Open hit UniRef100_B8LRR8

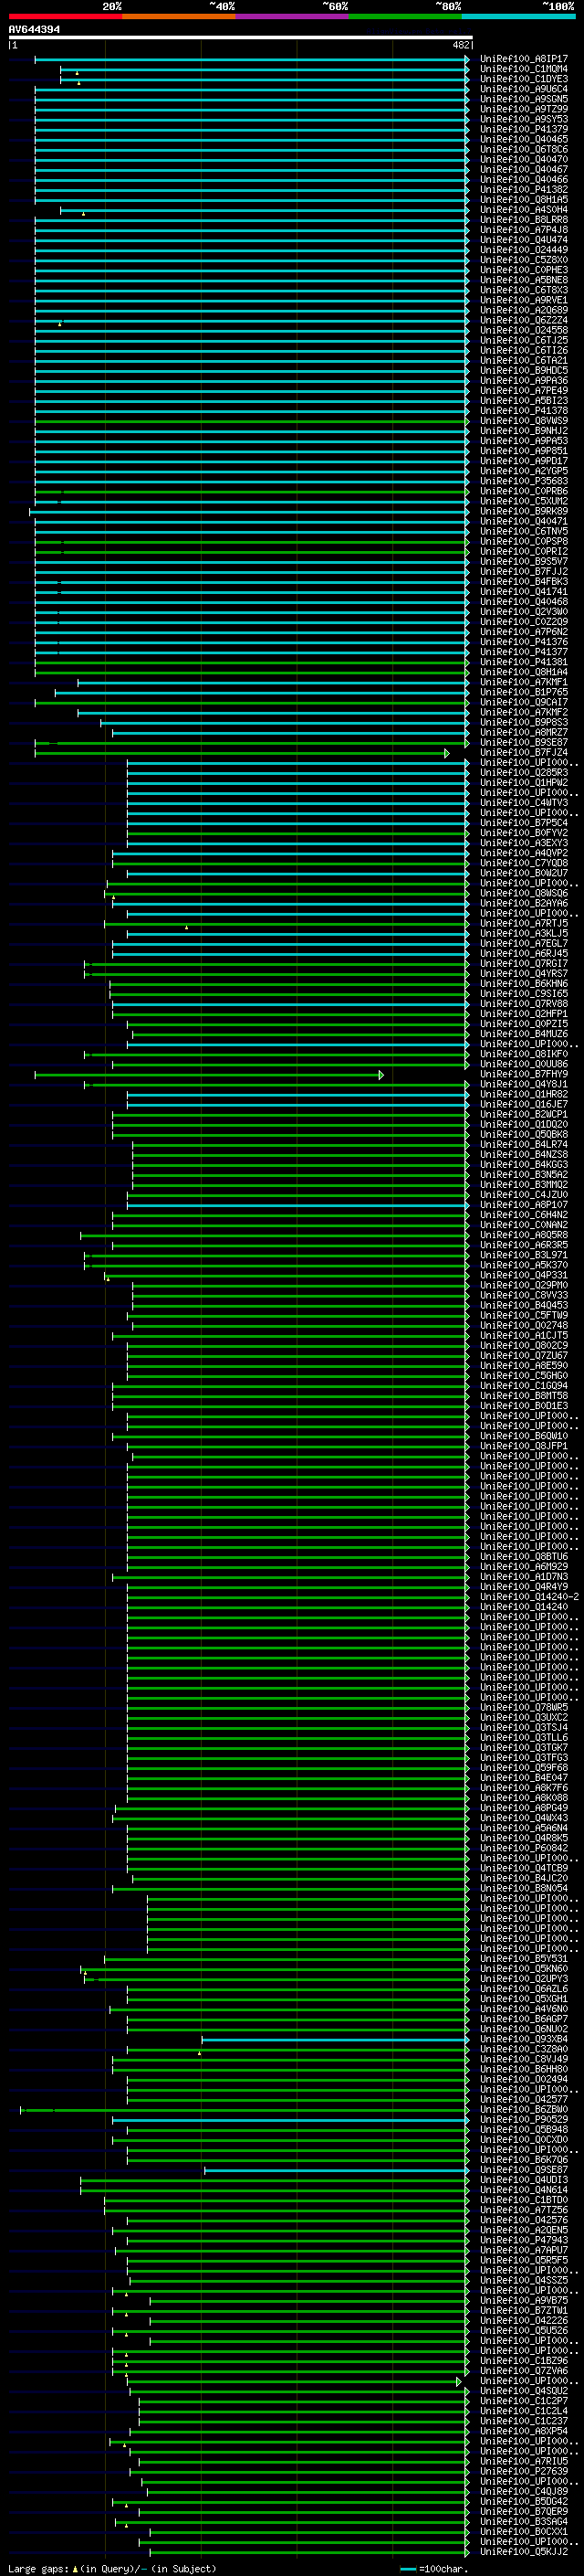pos(523,220)
